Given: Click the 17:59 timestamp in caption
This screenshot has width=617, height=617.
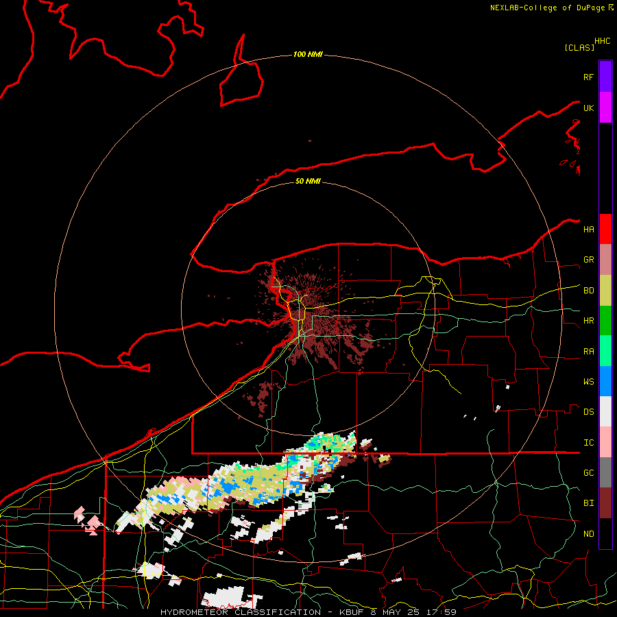Looking at the screenshot, I should pyautogui.click(x=443, y=612).
